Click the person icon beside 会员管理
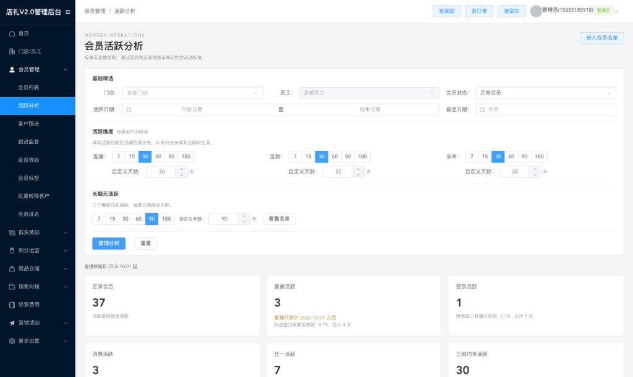This screenshot has width=633, height=377. pyautogui.click(x=12, y=69)
